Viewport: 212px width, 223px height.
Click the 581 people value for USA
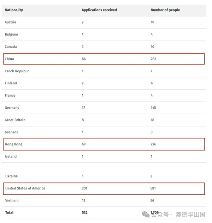(153, 188)
